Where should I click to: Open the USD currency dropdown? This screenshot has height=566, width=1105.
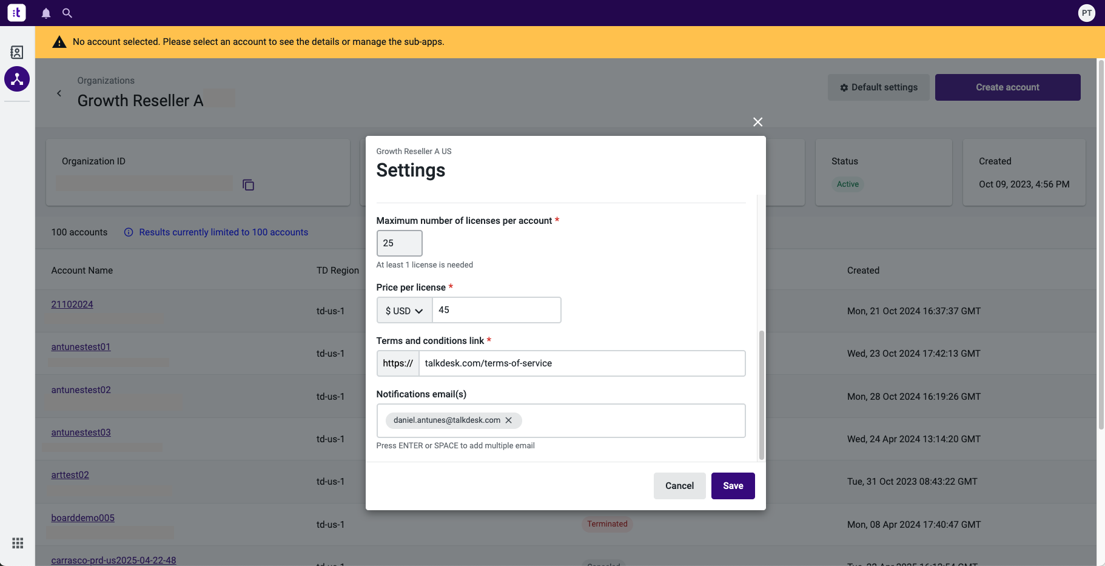tap(404, 310)
